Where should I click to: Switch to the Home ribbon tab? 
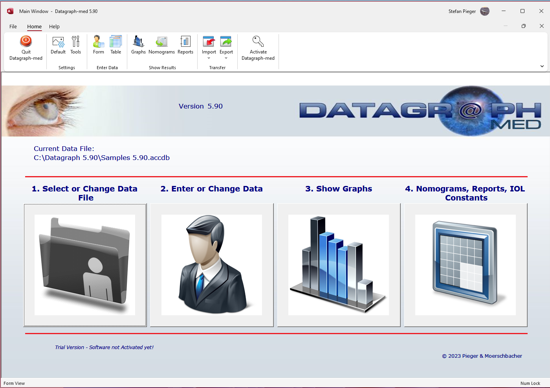point(34,27)
